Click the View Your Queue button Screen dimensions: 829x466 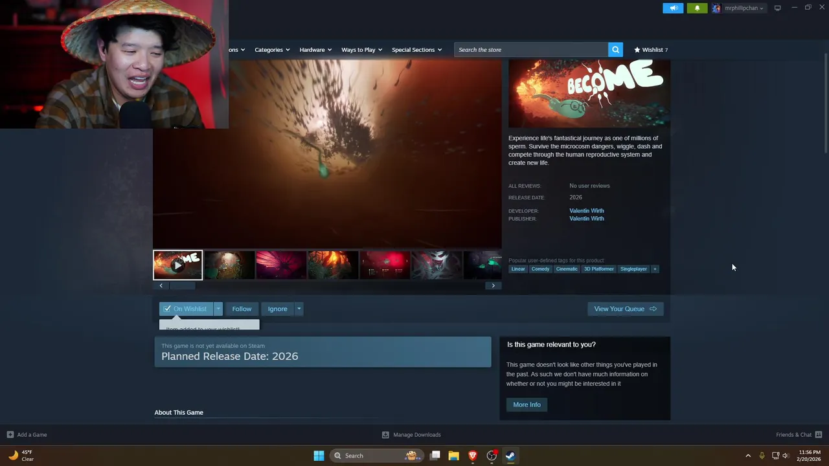tap(625, 309)
